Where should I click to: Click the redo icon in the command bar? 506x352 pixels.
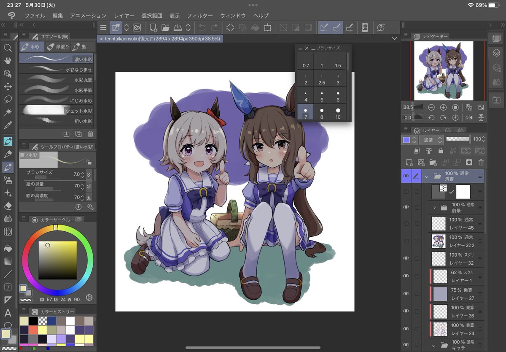(214, 27)
